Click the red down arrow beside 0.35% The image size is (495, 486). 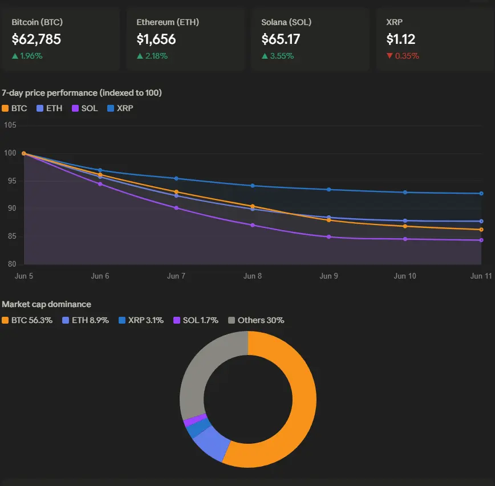coord(389,56)
